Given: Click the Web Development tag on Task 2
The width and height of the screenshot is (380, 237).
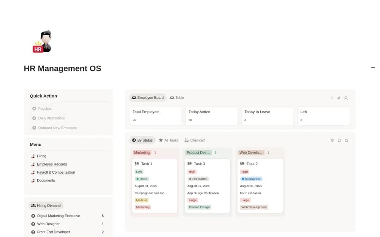Looking at the screenshot, I should (x=254, y=207).
